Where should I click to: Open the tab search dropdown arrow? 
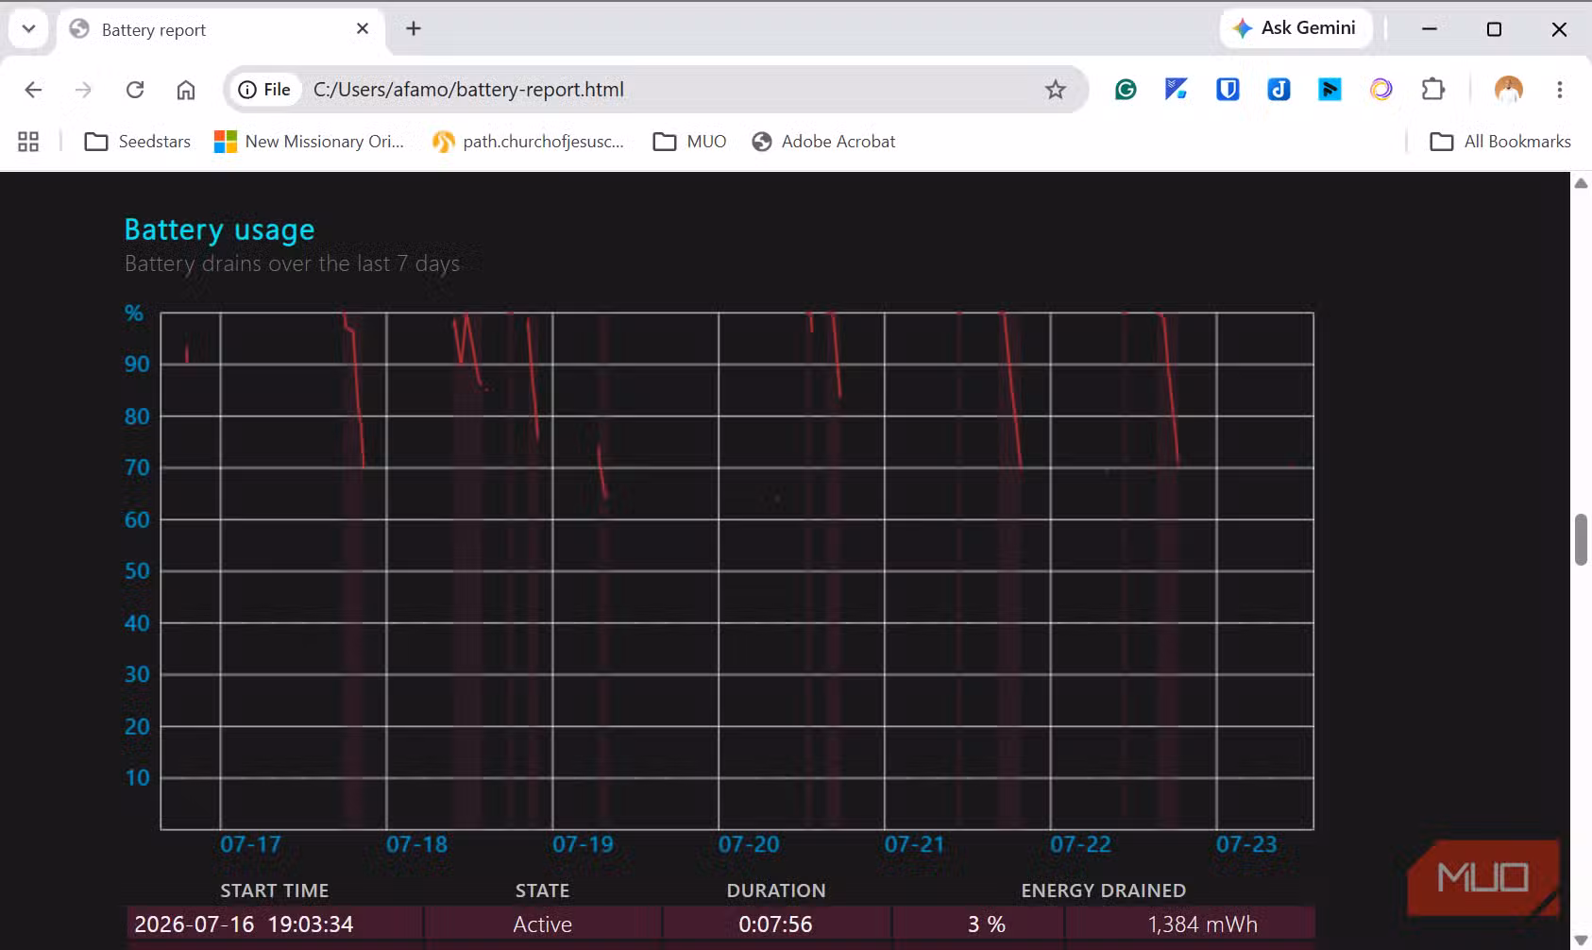(29, 28)
